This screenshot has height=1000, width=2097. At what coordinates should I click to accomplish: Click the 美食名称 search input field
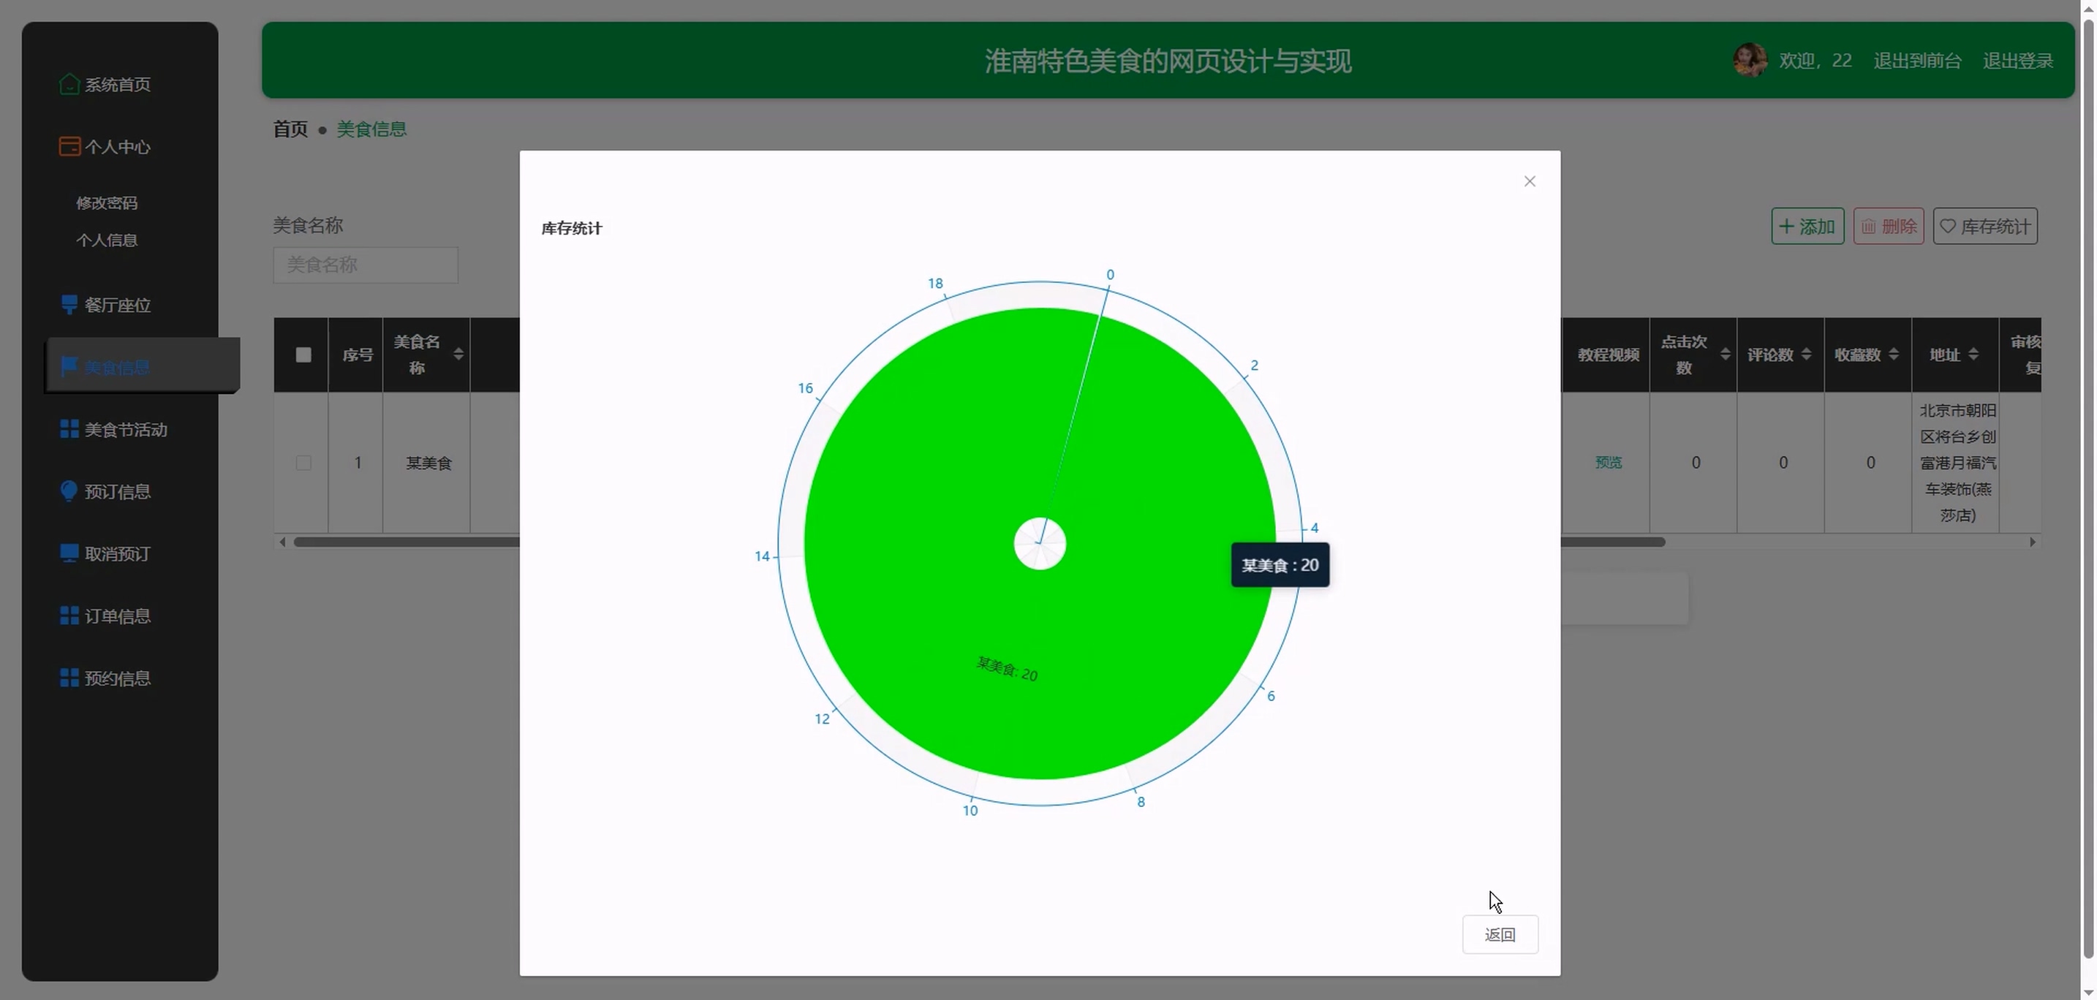coord(366,265)
